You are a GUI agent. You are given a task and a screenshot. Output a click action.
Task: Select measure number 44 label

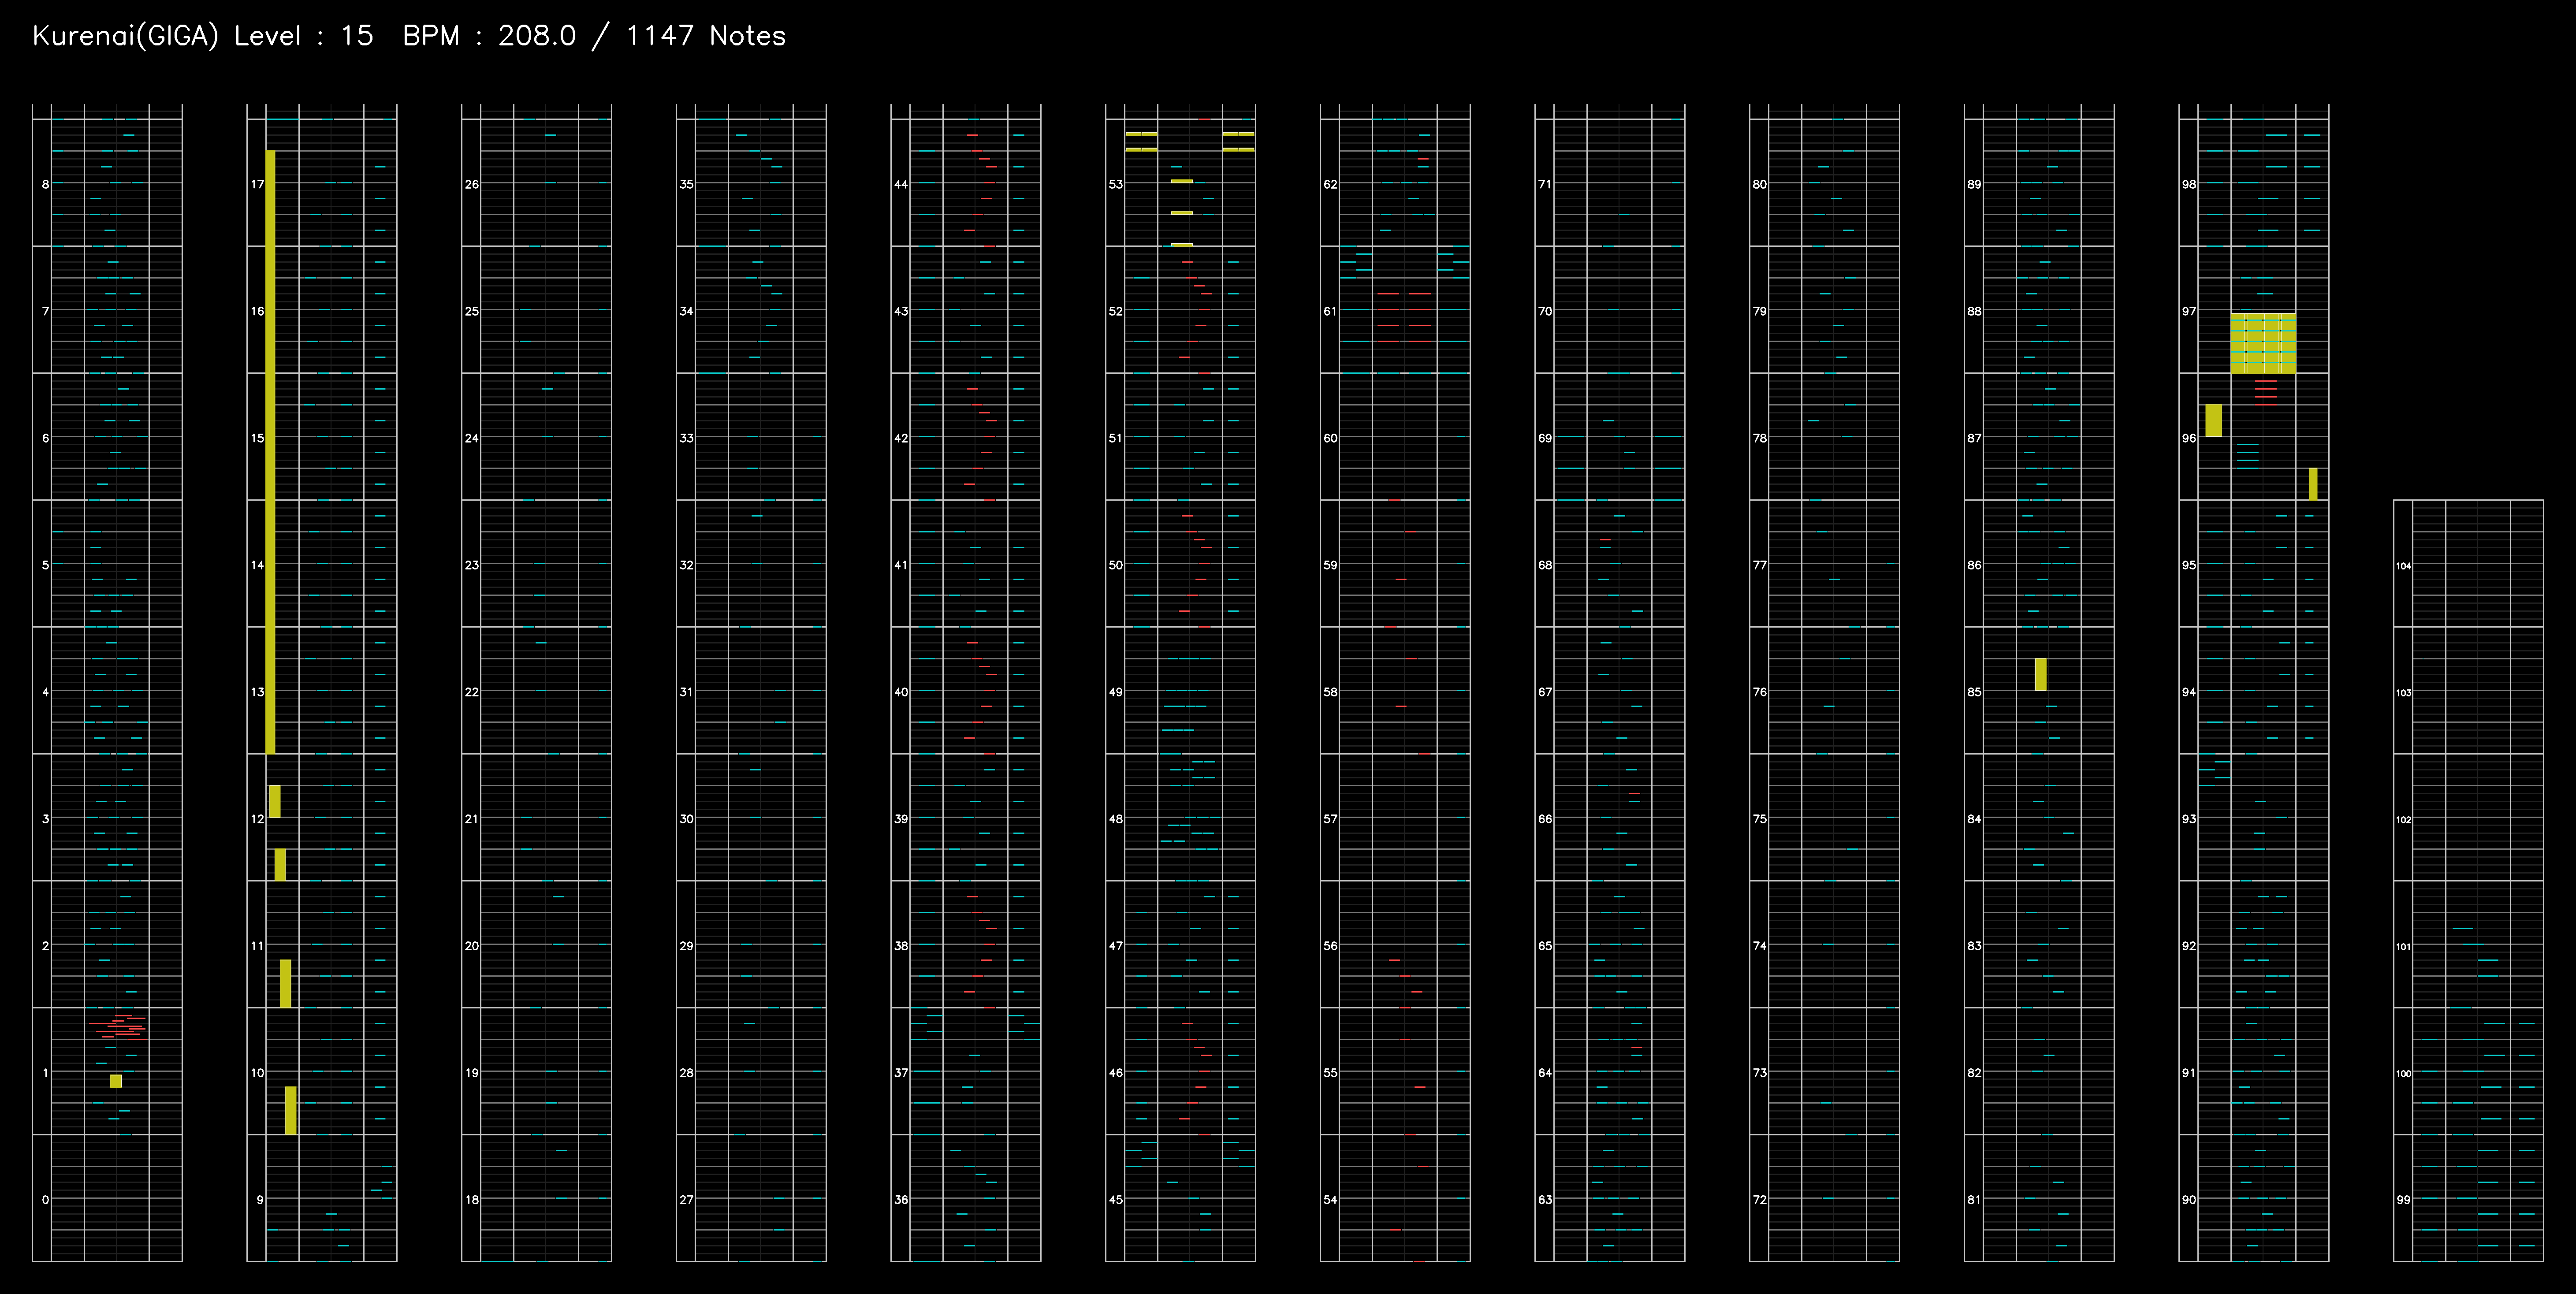(901, 184)
